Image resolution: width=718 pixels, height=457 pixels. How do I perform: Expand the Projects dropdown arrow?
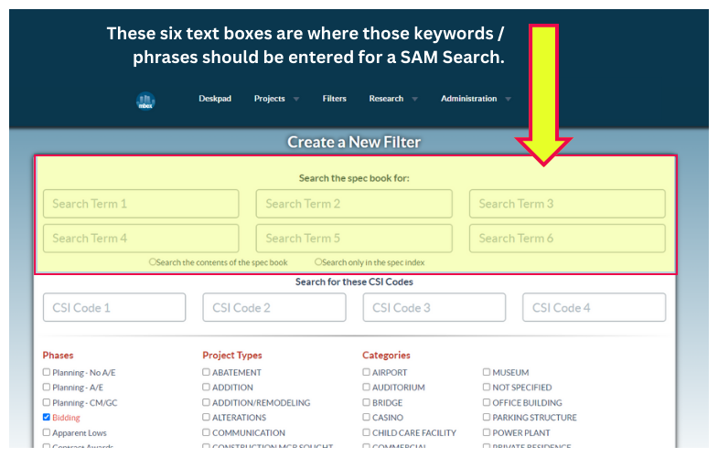point(295,100)
